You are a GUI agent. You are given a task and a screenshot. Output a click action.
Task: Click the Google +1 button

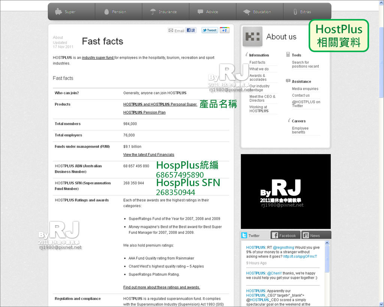point(224,30)
